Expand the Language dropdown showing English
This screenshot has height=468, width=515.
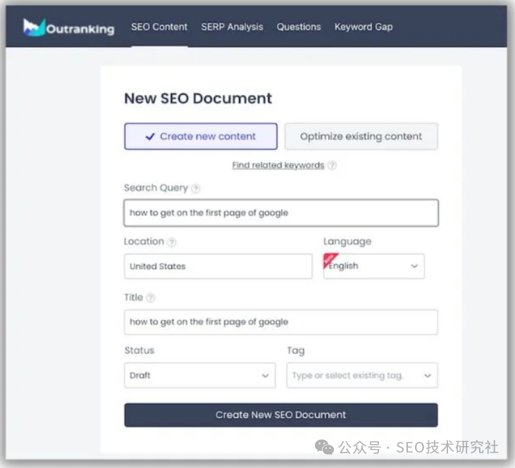[374, 266]
